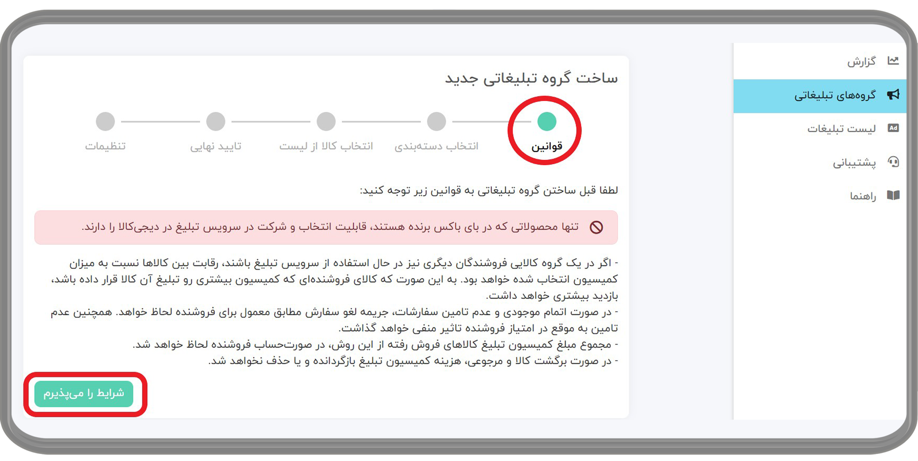The height and width of the screenshot is (461, 918).
Task: Click the تنظیمات step label
Action: click(x=105, y=146)
